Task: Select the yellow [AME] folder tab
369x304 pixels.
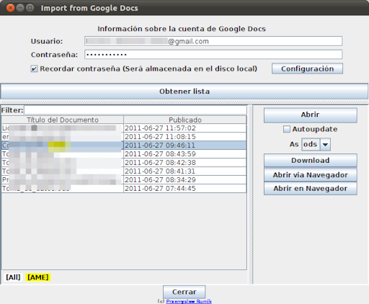Action: click(x=38, y=277)
